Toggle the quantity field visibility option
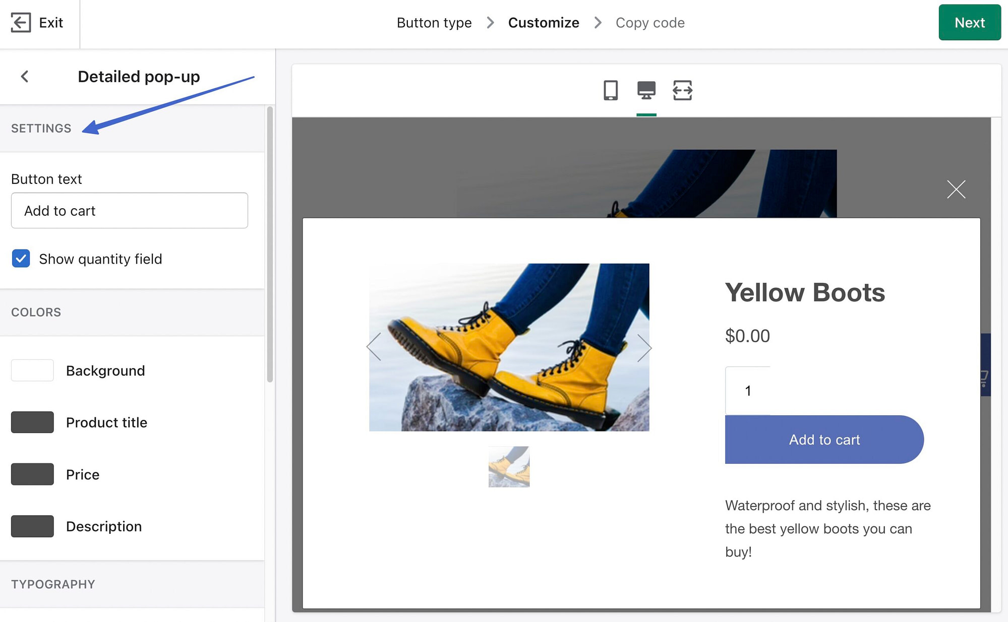 click(x=21, y=259)
